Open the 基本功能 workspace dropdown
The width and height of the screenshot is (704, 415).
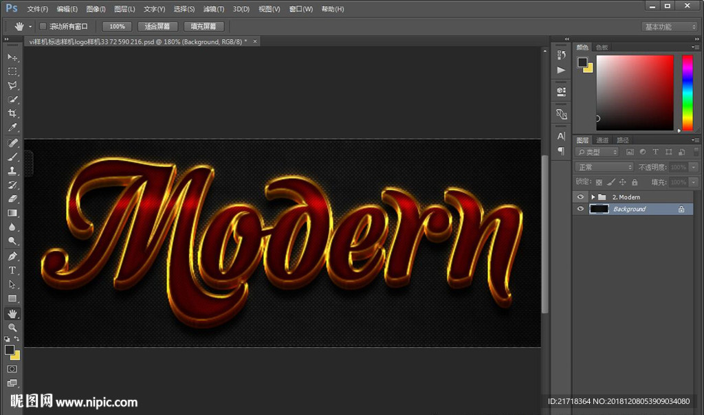(x=670, y=27)
